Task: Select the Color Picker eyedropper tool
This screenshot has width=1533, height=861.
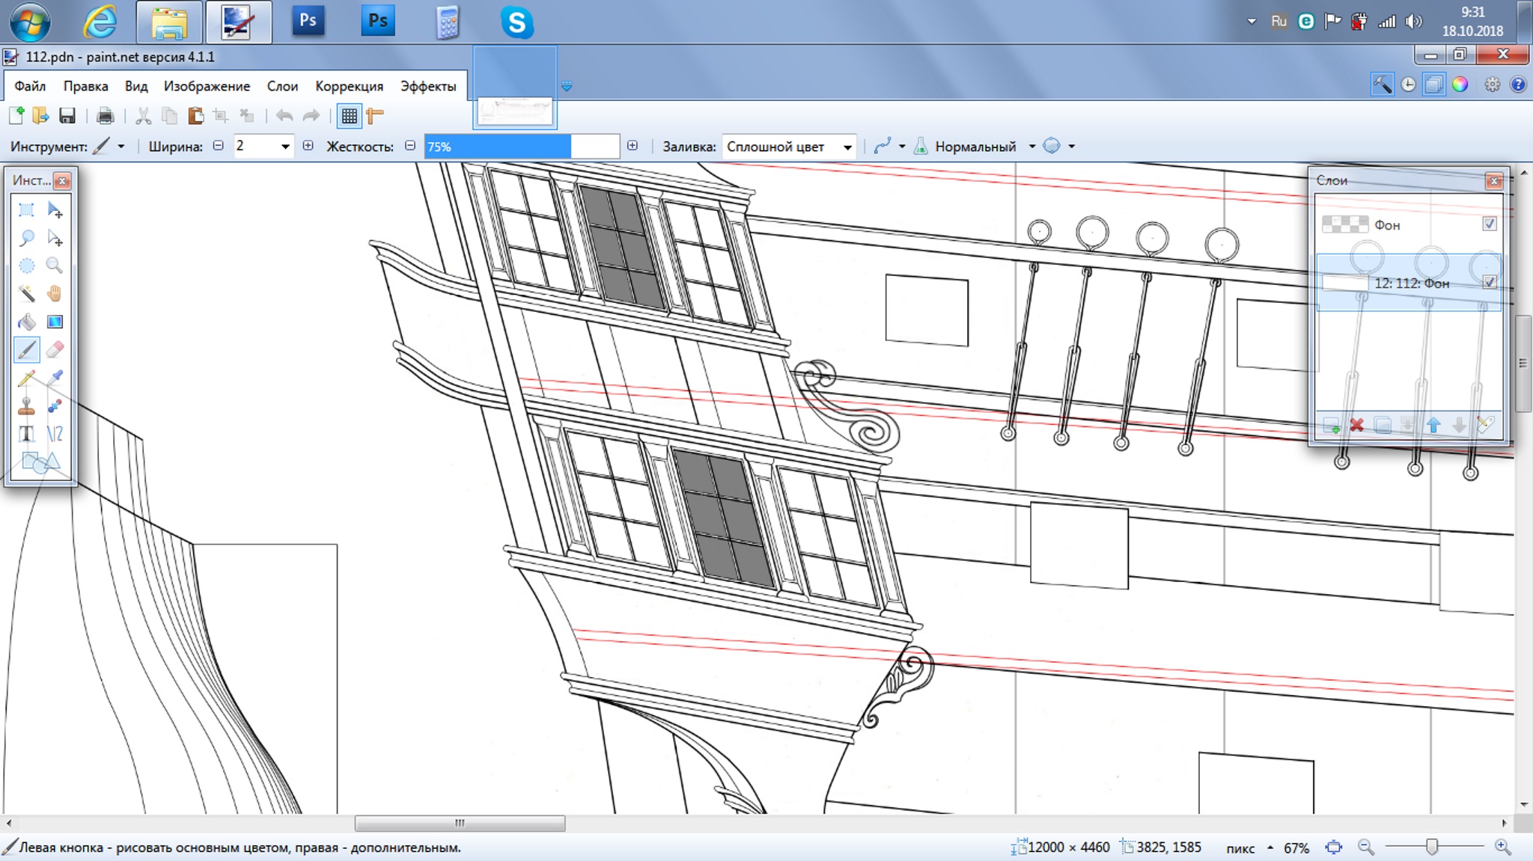Action: tap(55, 378)
